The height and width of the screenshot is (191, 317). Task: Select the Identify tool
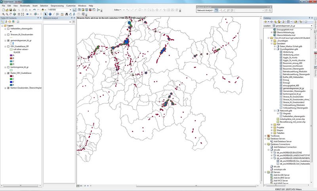tap(50, 14)
